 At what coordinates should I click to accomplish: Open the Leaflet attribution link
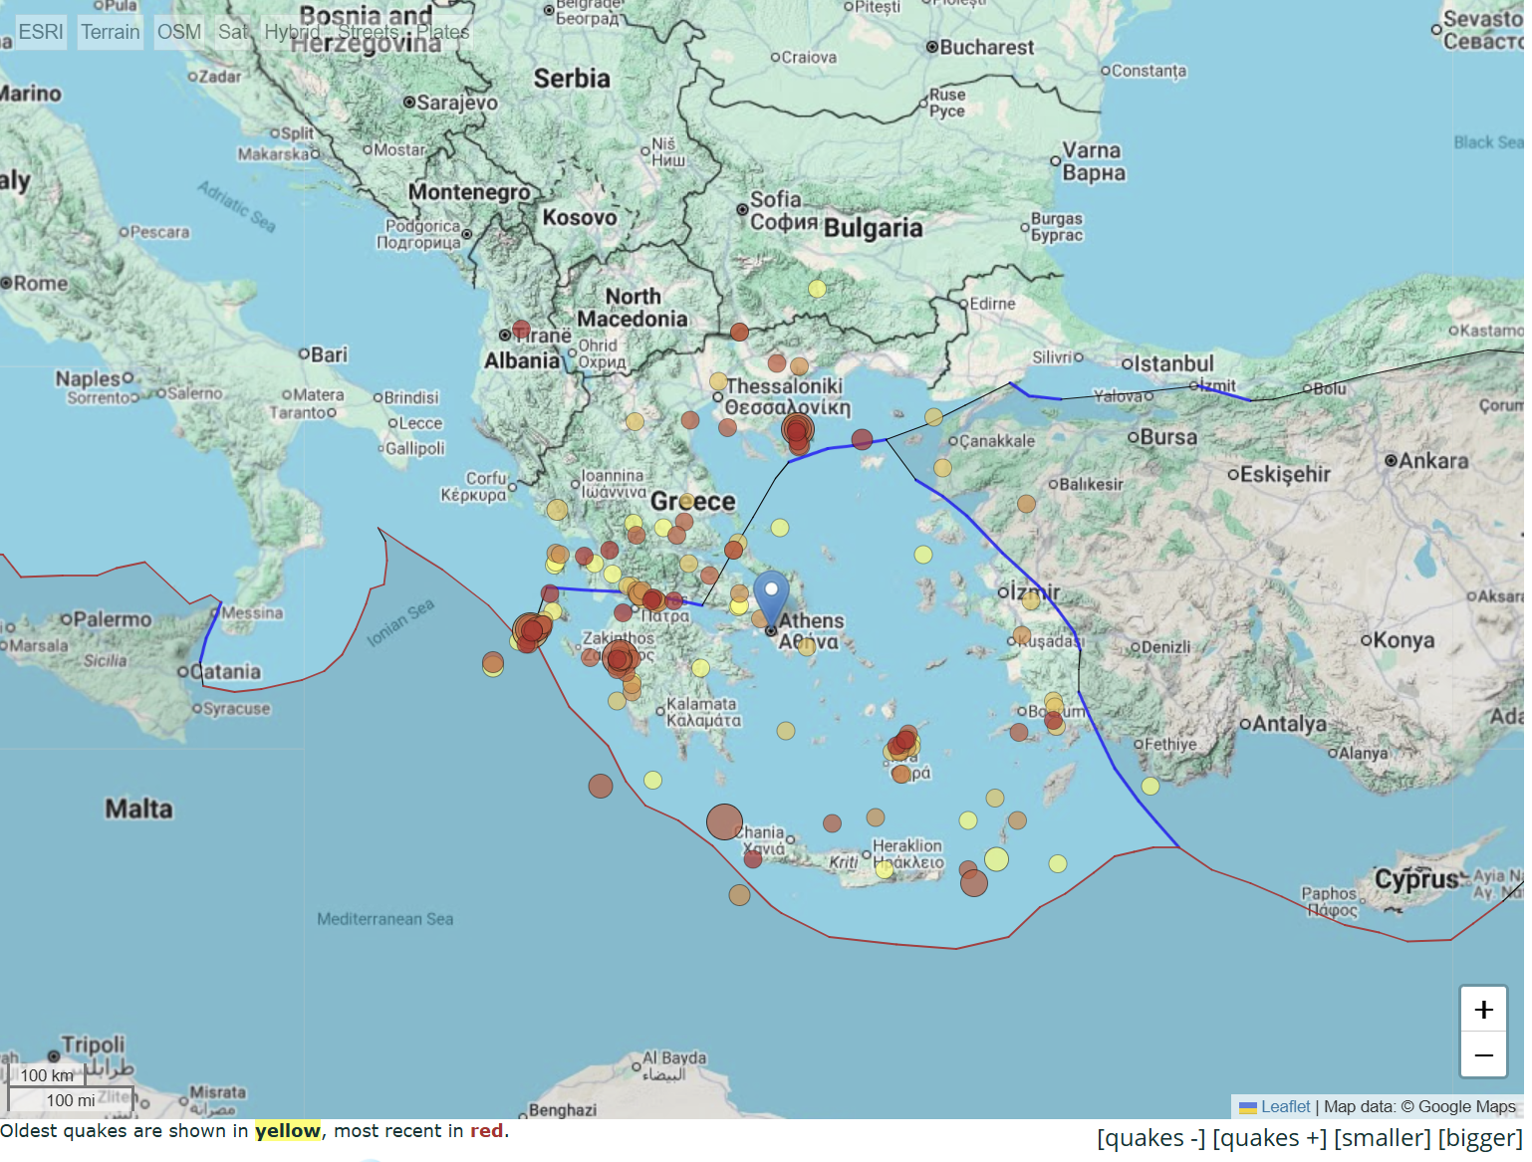point(1285,1106)
